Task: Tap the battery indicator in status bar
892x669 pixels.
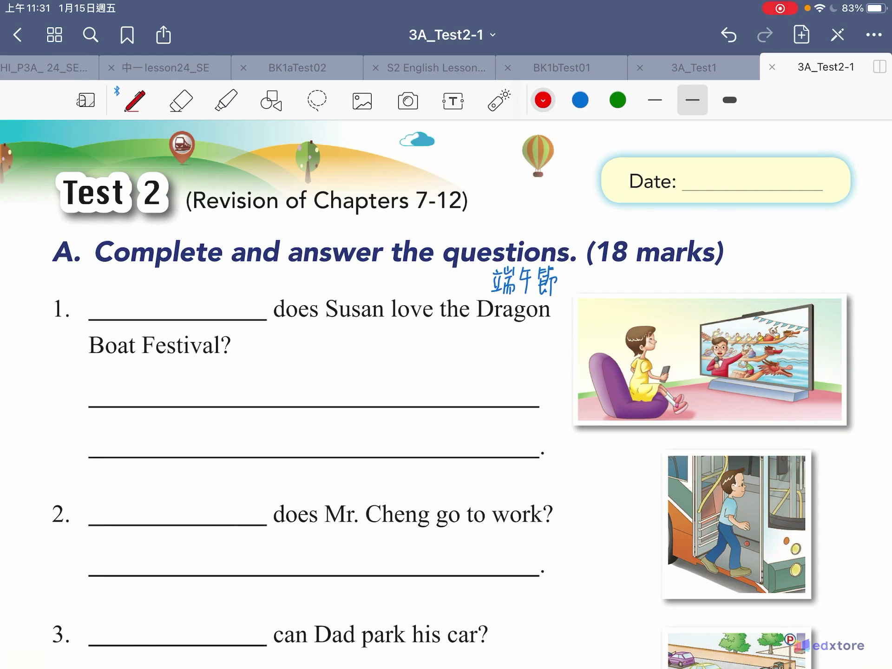Action: (876, 8)
